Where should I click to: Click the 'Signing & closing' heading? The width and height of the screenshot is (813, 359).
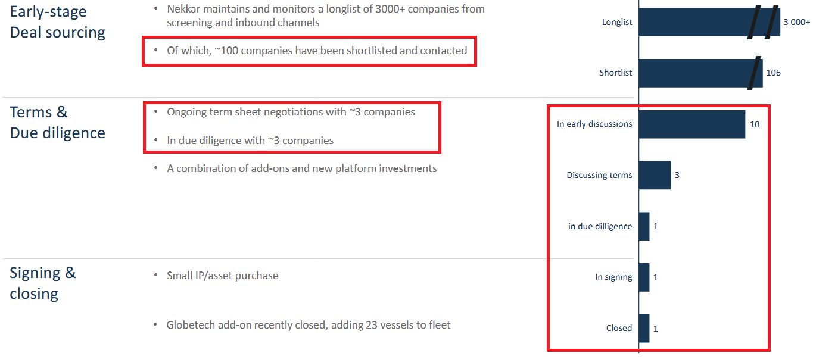click(x=43, y=283)
